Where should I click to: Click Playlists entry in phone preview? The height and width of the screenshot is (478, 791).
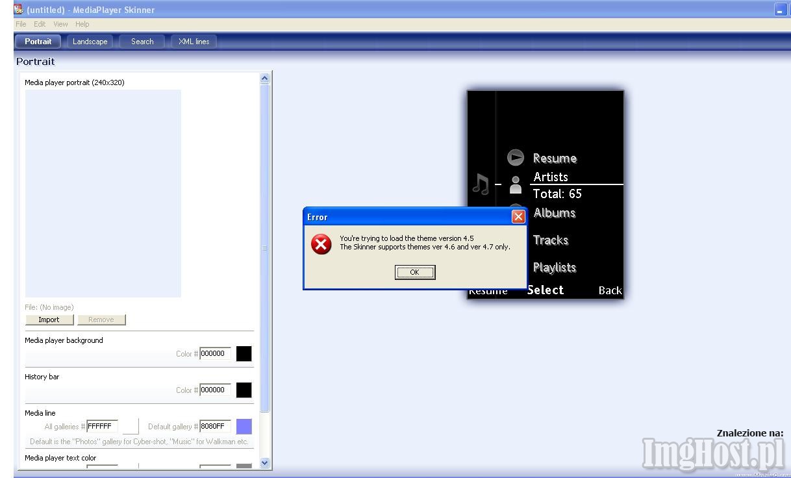pyautogui.click(x=555, y=268)
